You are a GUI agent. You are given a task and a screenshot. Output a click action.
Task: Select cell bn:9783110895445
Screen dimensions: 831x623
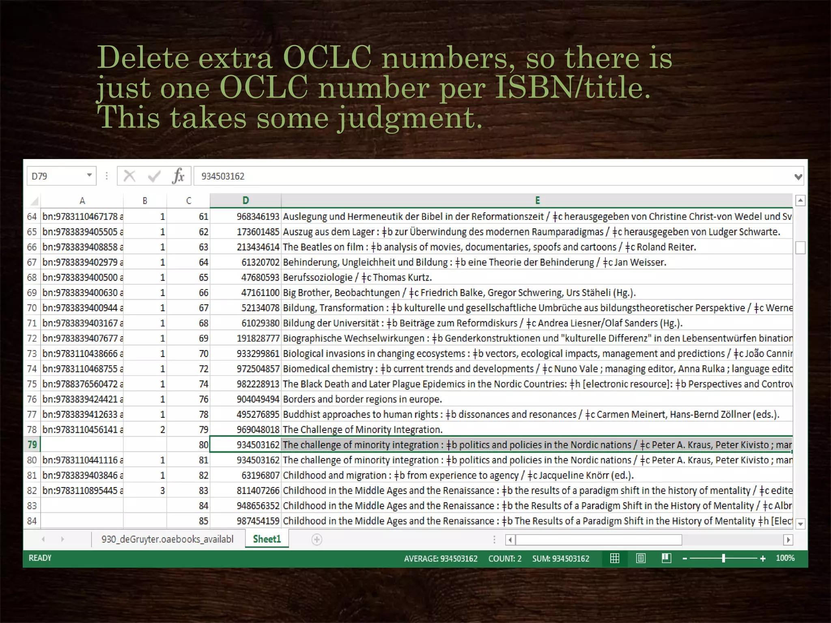click(82, 490)
